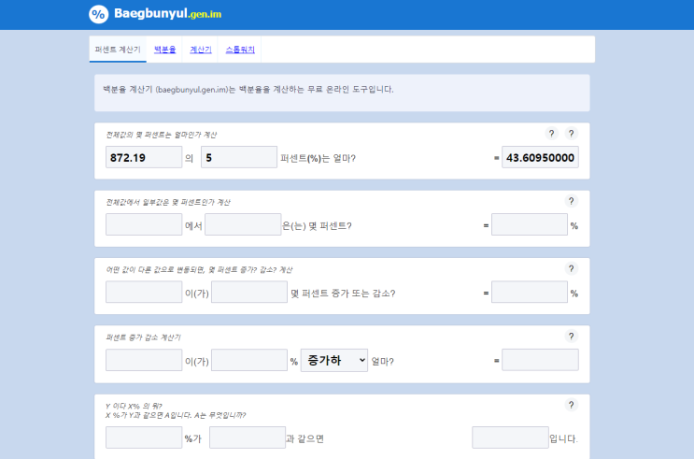Open the 백분율 tab link
Viewport: 694px width, 459px height.
click(164, 50)
